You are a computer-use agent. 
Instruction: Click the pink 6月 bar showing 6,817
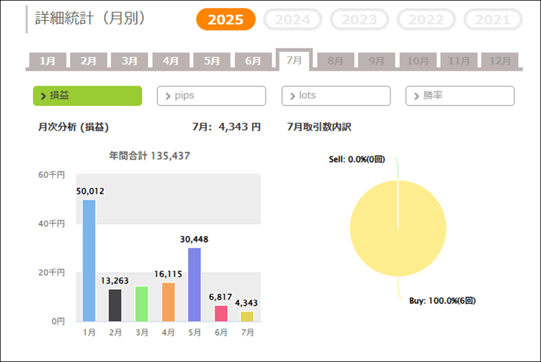coord(221,313)
